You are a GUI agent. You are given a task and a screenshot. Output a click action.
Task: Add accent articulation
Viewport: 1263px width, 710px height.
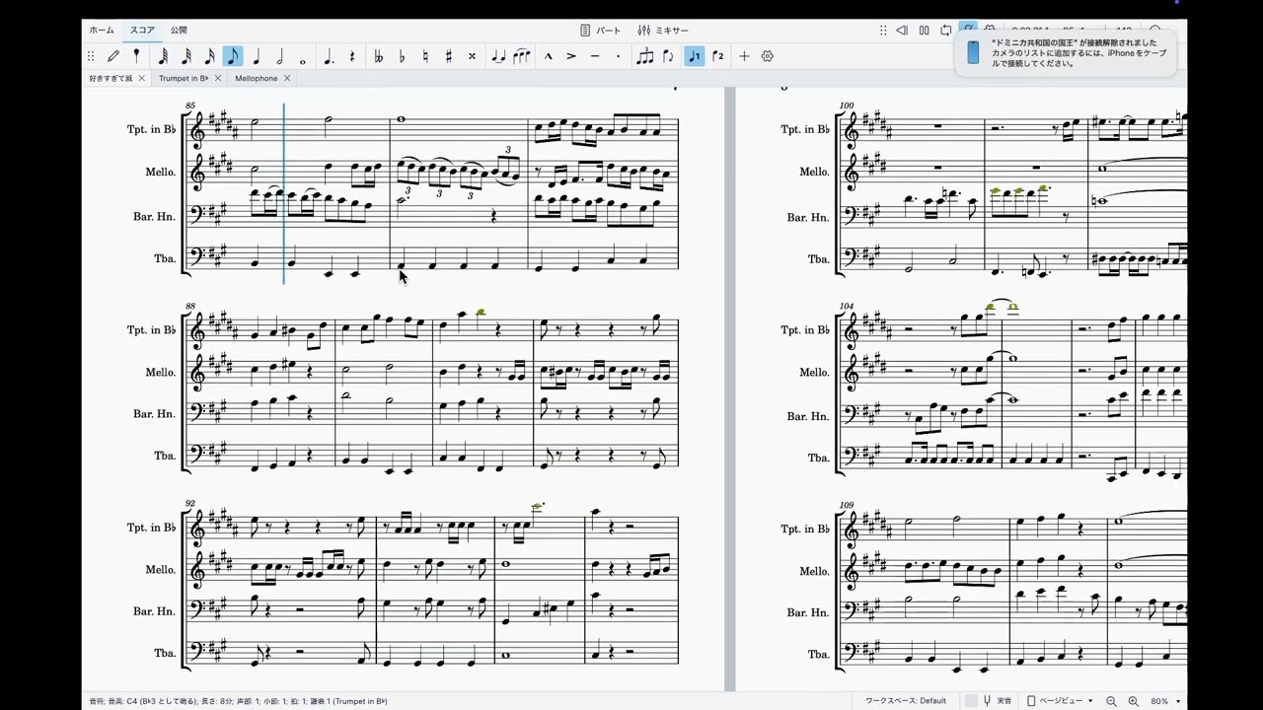(571, 56)
